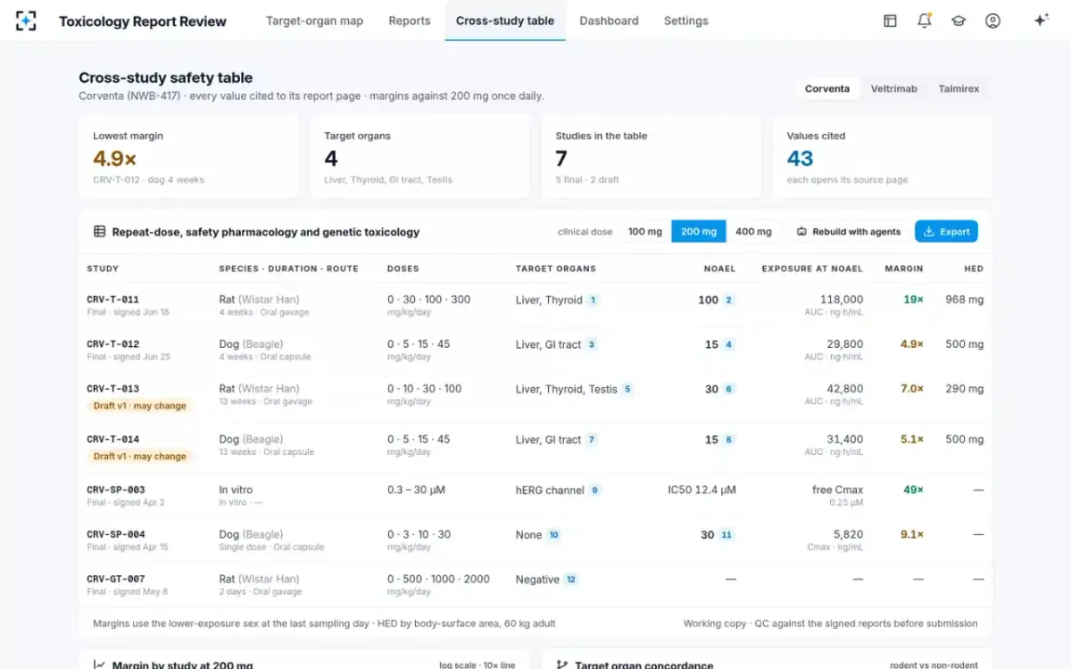Screen dimensions: 1071x669
Task: Open citation 7 for CRV-T-014 target organs
Action: point(591,440)
